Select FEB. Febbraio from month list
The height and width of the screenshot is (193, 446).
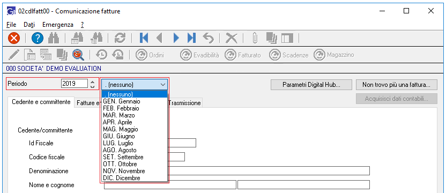(134, 108)
